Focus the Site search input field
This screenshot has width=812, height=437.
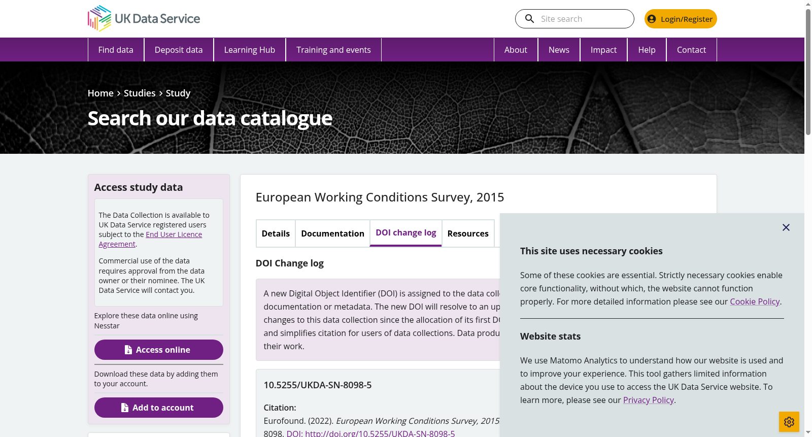584,19
